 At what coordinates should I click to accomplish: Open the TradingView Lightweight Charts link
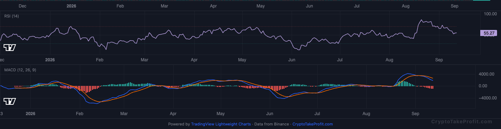221,124
